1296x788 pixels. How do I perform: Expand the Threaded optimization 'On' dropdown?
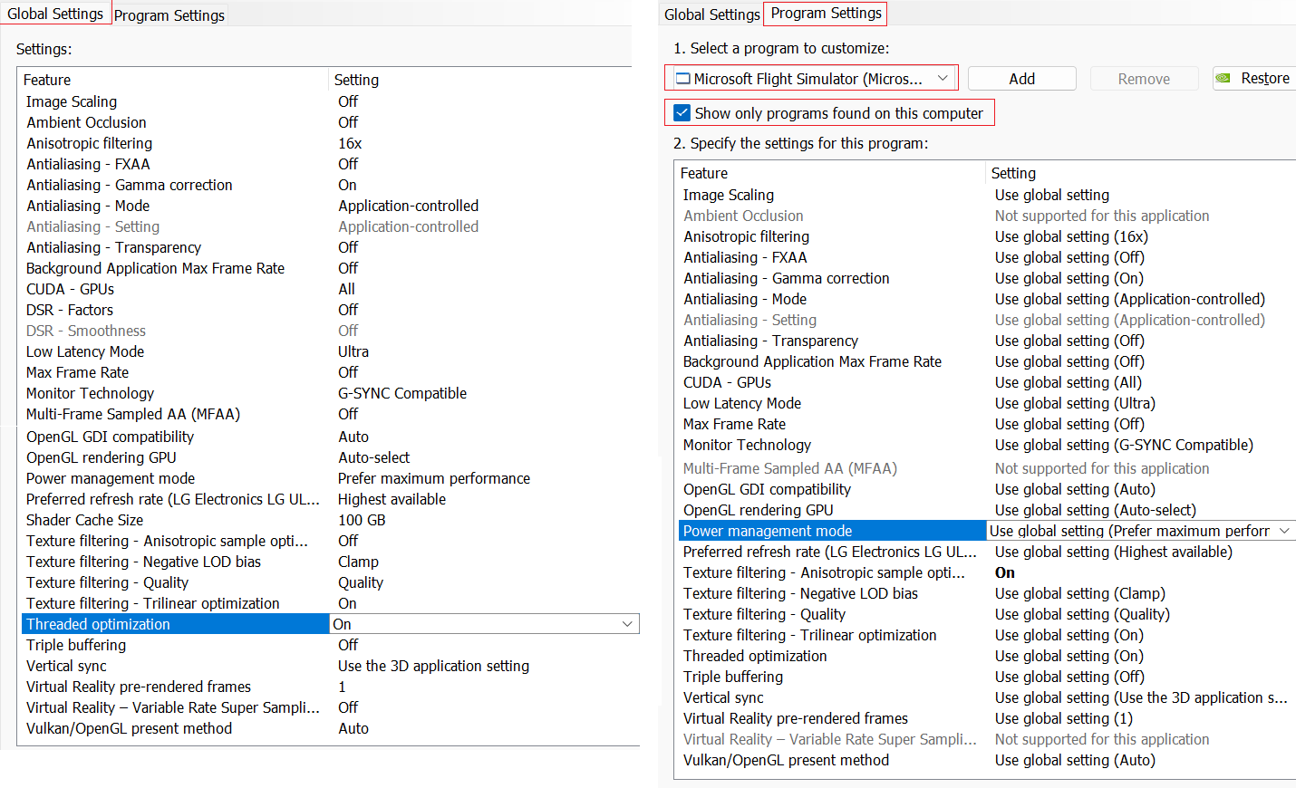[x=627, y=624]
